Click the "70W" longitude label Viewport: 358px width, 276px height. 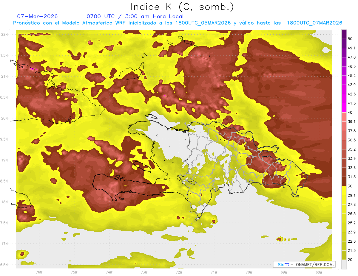tap(249, 272)
